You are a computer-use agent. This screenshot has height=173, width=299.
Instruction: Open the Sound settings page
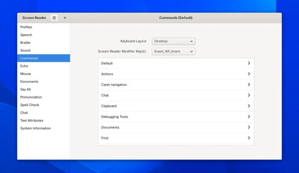click(x=25, y=50)
